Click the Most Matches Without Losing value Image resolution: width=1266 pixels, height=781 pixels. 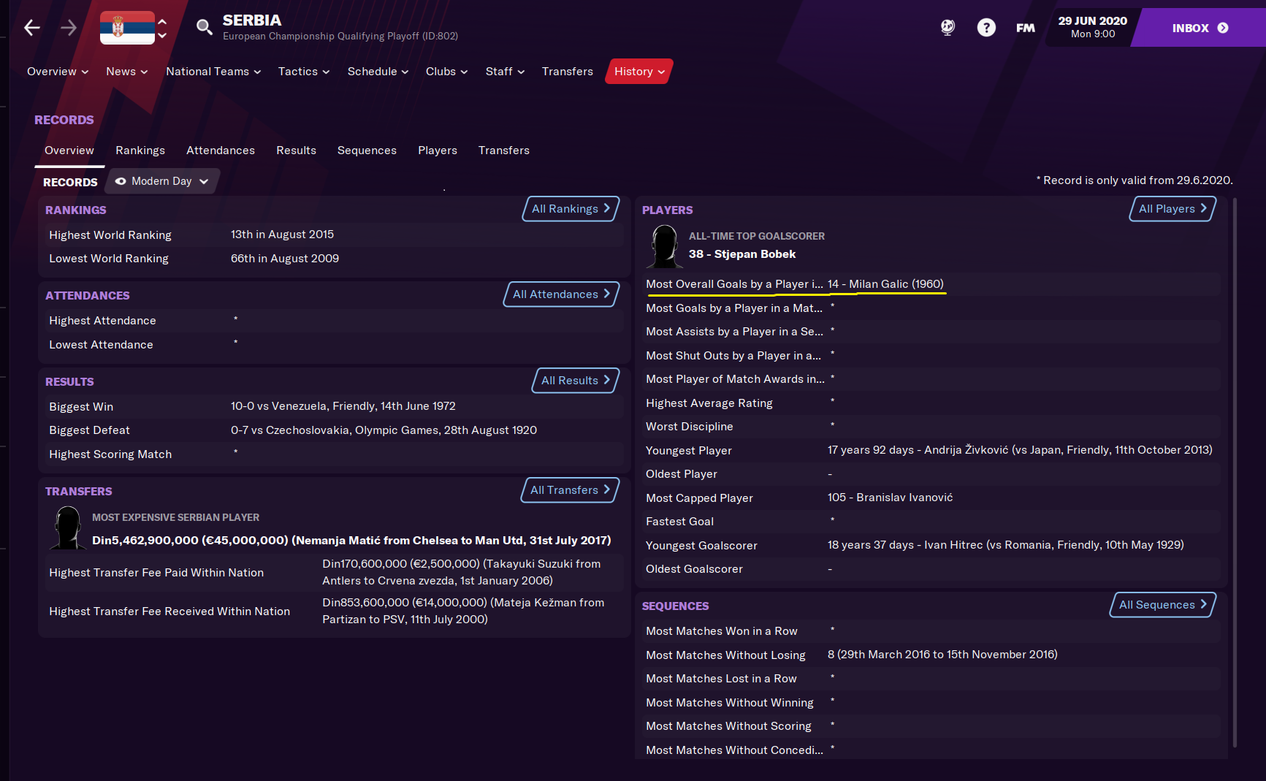[942, 655]
